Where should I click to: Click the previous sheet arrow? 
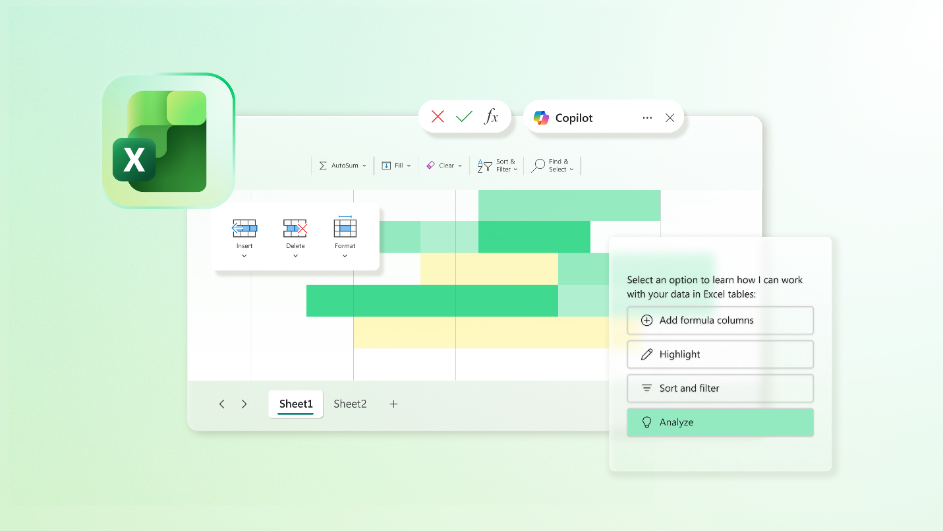[x=222, y=404]
